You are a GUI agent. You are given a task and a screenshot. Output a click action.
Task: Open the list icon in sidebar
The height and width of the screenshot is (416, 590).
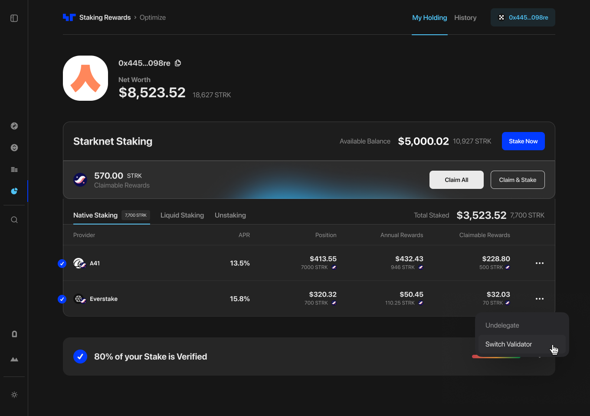pyautogui.click(x=14, y=169)
